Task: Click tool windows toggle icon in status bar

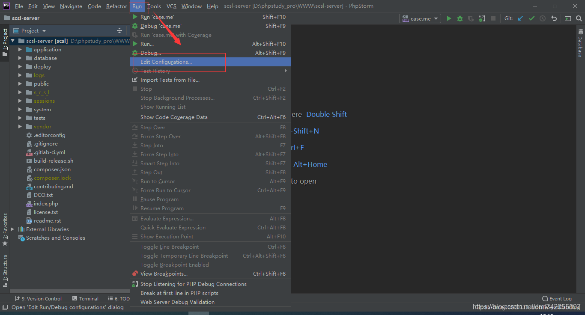Action: (x=5, y=307)
